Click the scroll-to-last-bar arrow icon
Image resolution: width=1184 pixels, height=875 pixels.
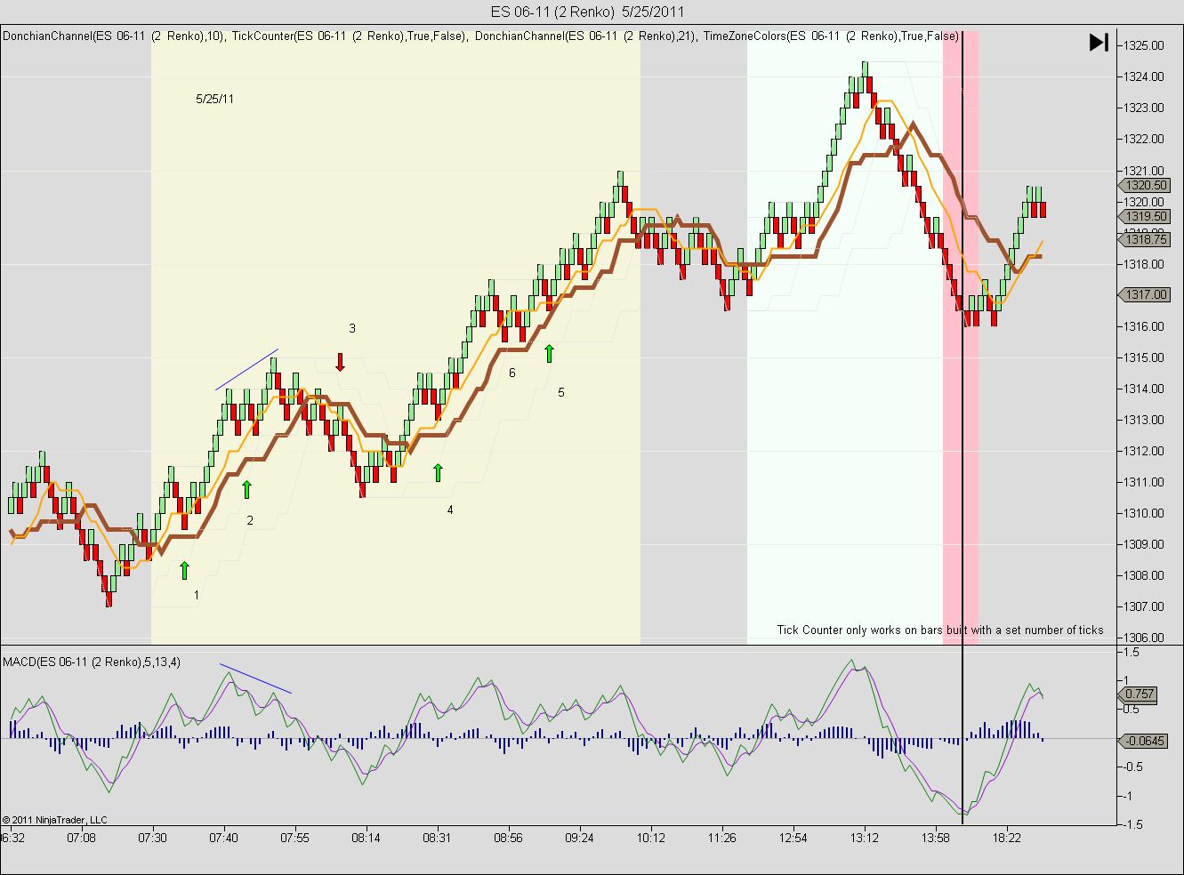pos(1099,43)
